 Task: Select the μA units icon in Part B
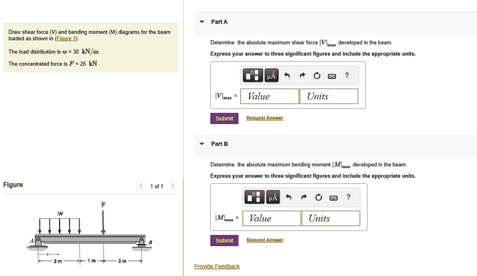(273, 197)
